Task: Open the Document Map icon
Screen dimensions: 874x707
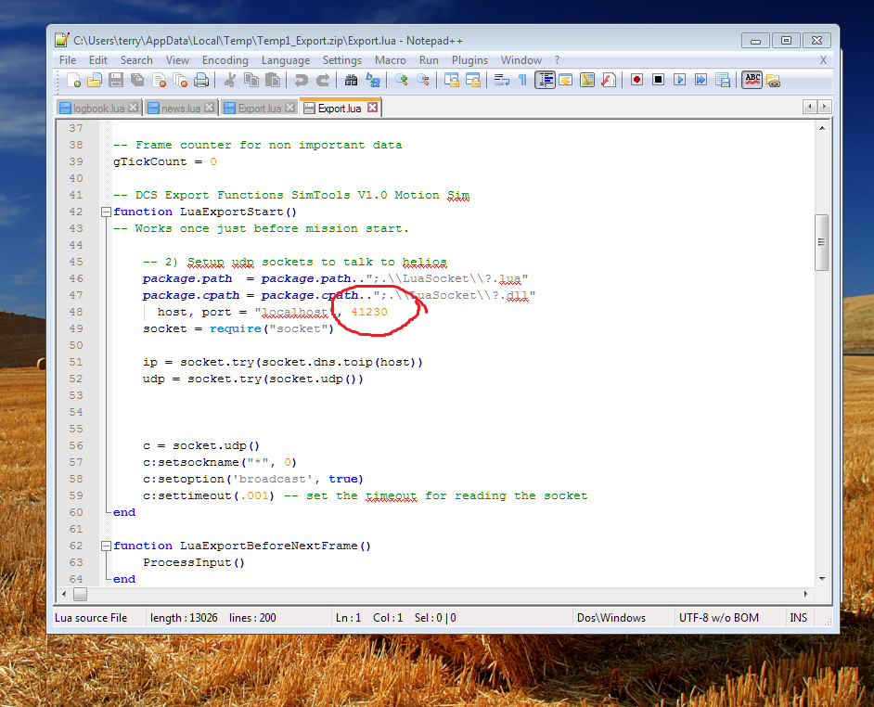Action: (587, 81)
